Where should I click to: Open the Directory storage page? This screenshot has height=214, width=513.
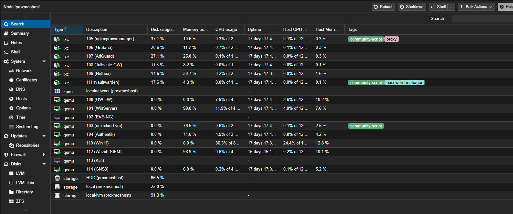(x=26, y=192)
